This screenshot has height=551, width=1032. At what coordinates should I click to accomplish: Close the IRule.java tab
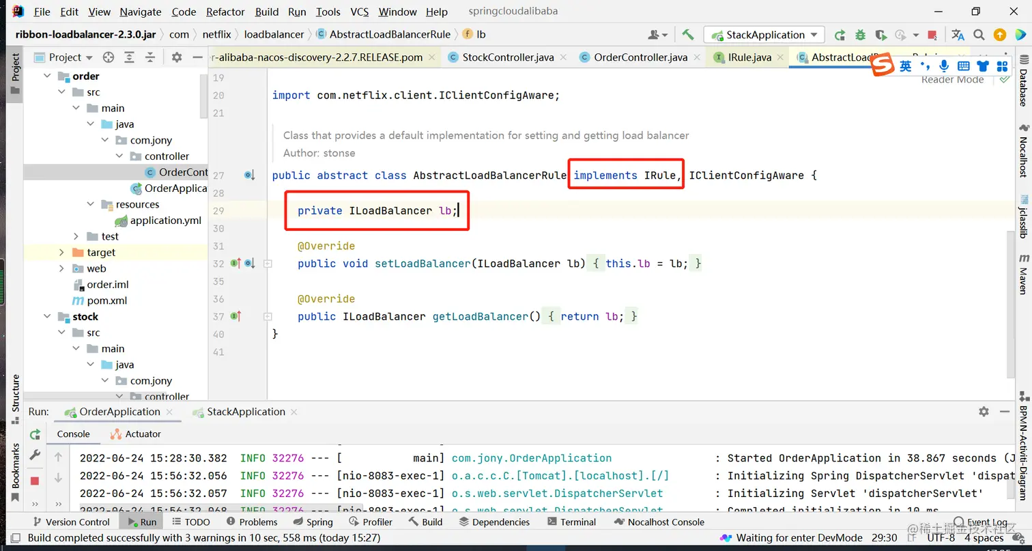click(780, 57)
